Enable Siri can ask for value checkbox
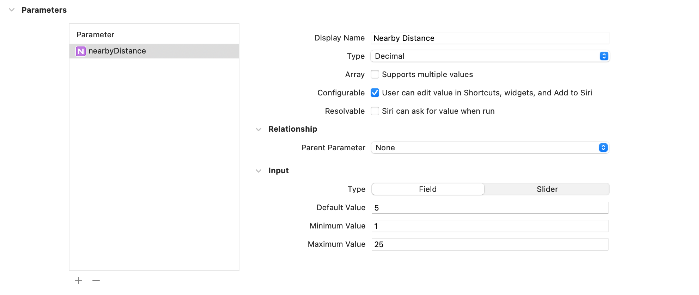Image resolution: width=699 pixels, height=295 pixels. [x=375, y=111]
